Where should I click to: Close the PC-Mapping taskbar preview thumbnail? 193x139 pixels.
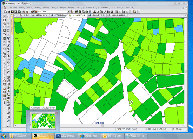56,113
